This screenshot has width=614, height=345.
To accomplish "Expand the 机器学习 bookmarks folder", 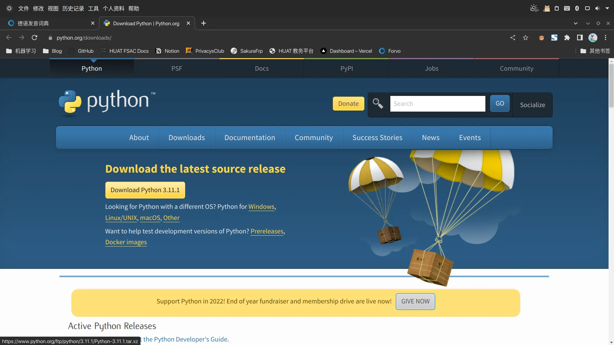I will 21,51.
